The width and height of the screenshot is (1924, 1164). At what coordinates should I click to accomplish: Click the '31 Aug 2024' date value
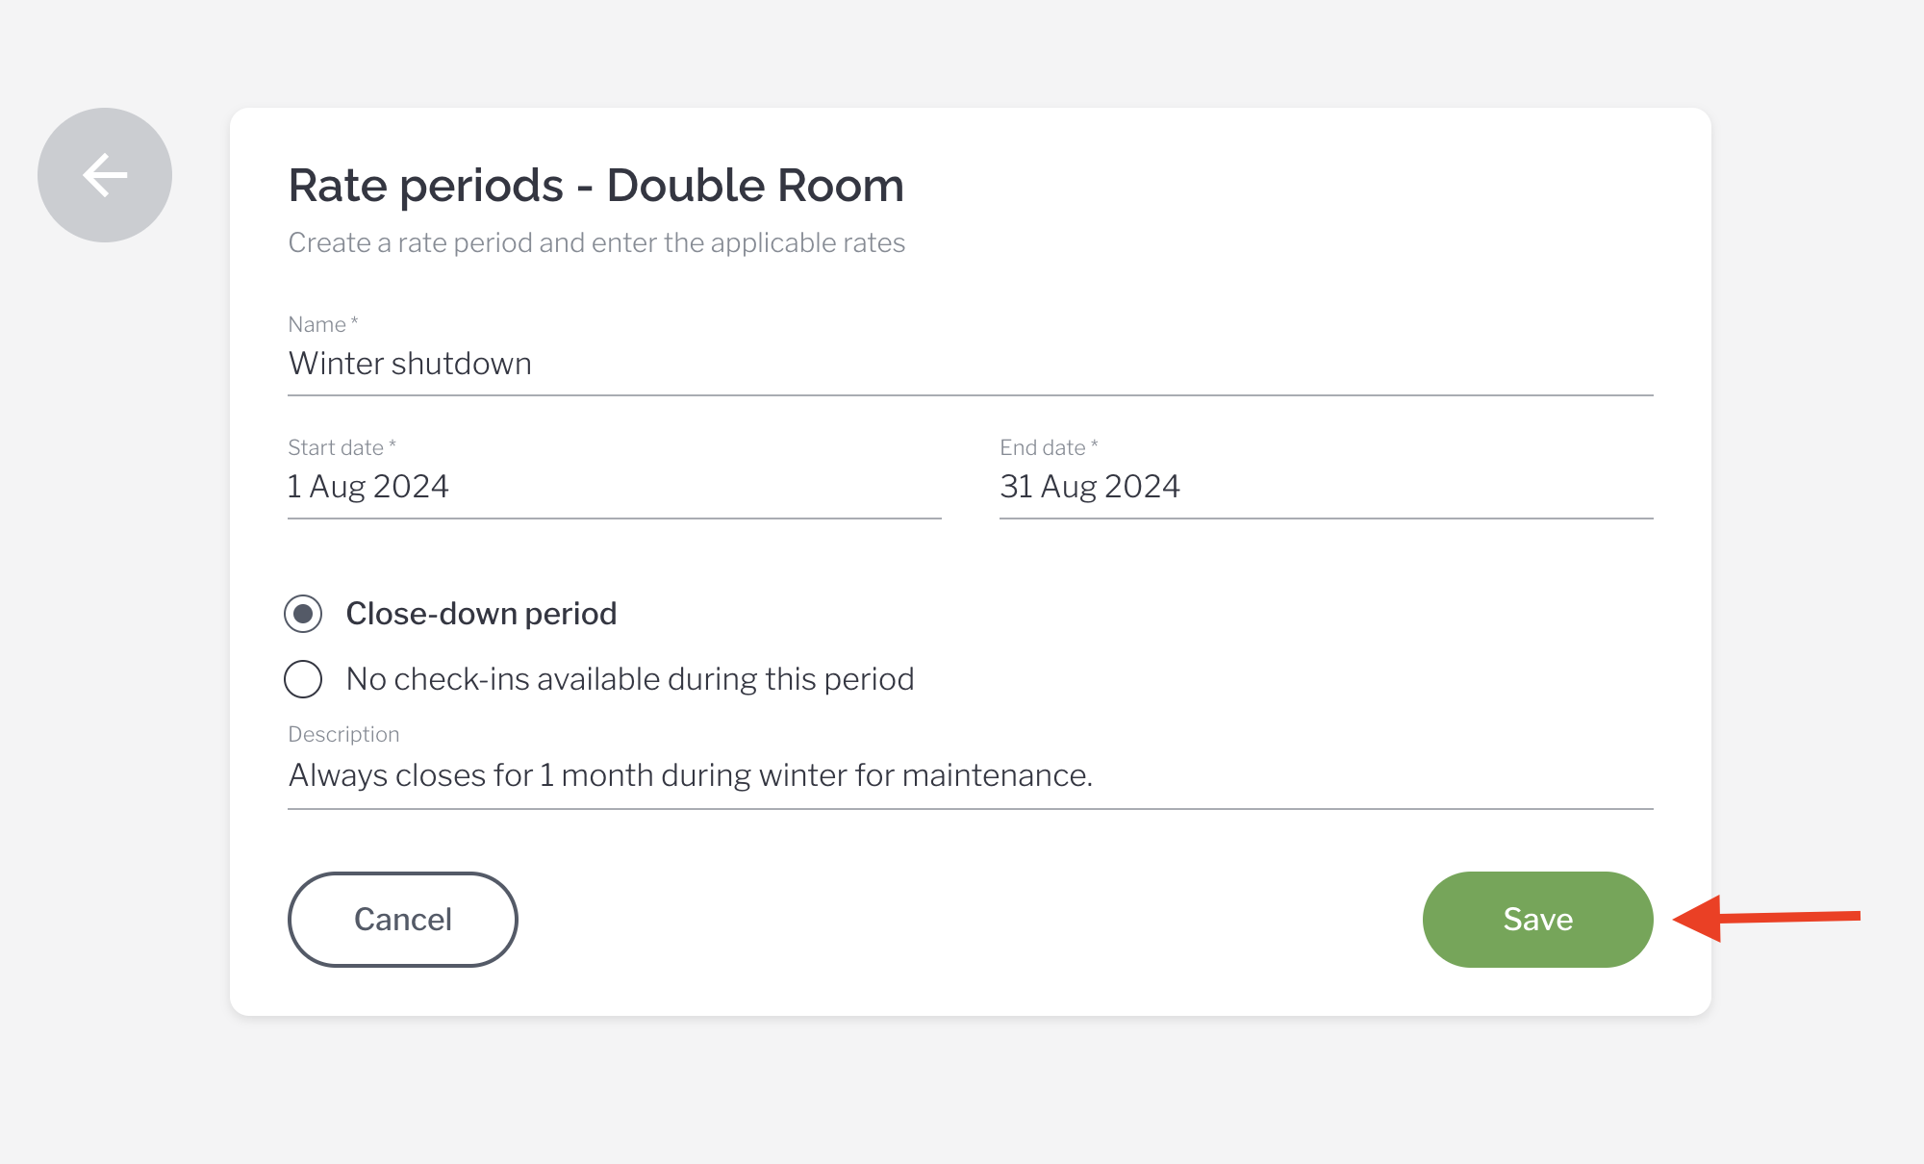point(1089,487)
